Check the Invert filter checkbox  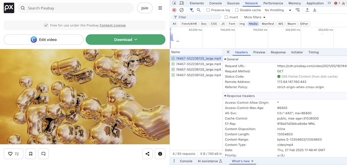tap(226, 17)
